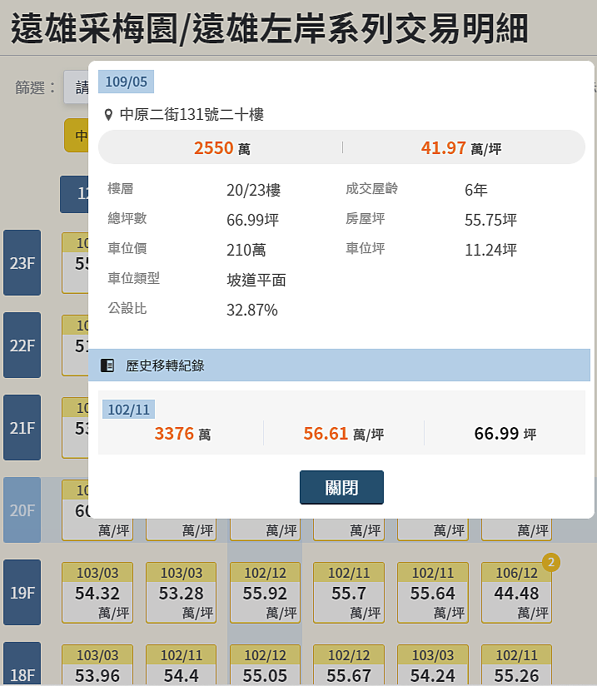Select the 18F floor label

[22, 664]
